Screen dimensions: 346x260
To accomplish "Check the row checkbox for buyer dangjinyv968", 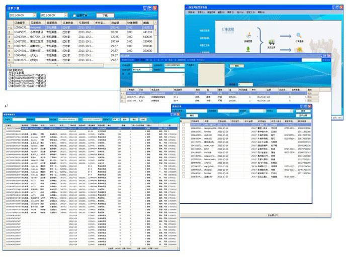I will click(184, 128).
